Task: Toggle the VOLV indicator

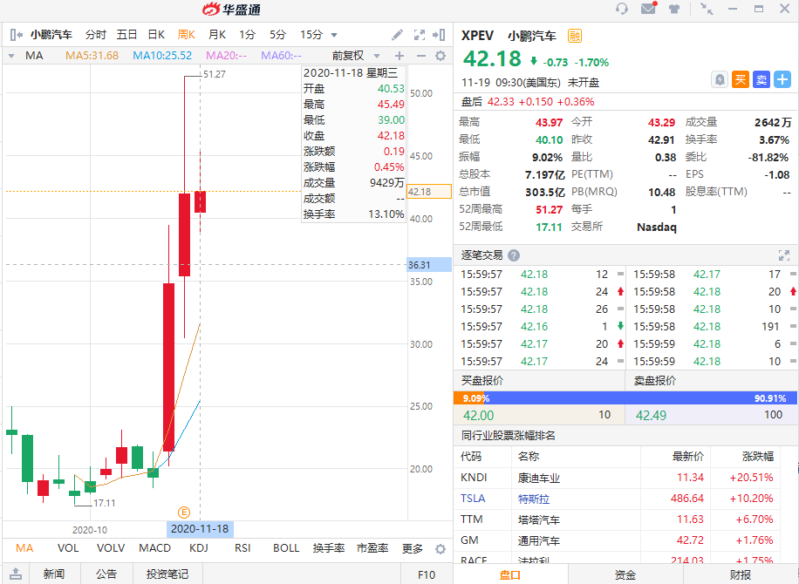Action: 111,548
